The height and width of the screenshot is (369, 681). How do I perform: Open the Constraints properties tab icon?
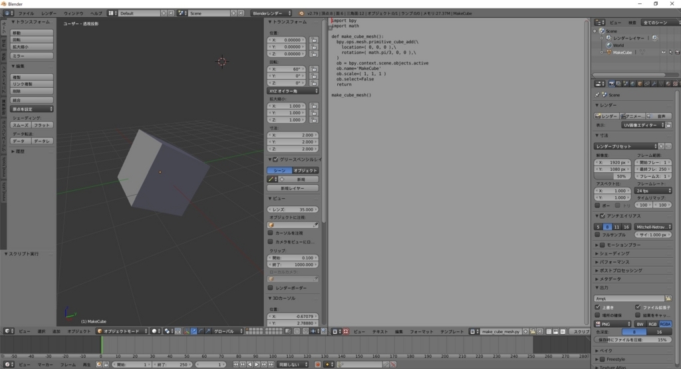pos(646,84)
